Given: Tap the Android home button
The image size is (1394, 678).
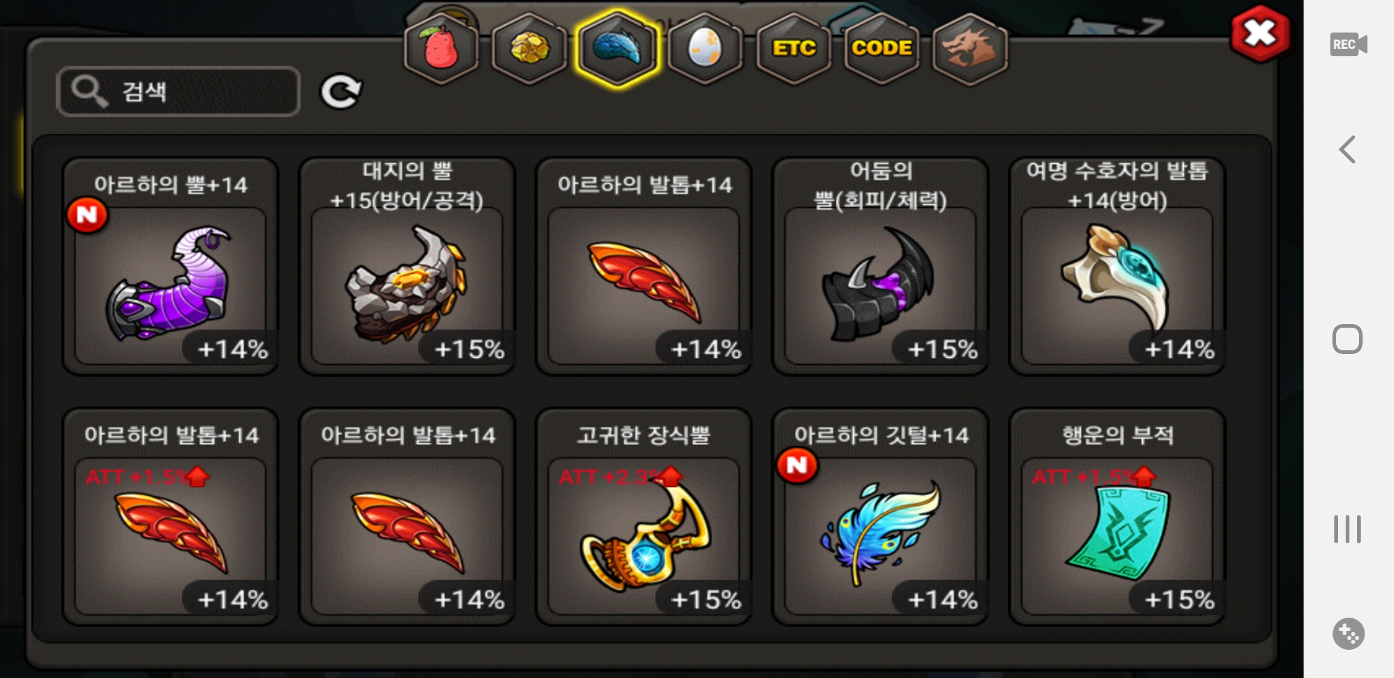Looking at the screenshot, I should point(1348,339).
